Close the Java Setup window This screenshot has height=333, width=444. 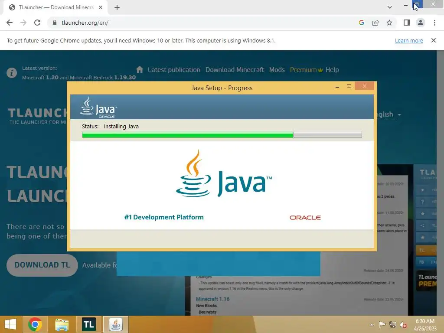coord(364,86)
